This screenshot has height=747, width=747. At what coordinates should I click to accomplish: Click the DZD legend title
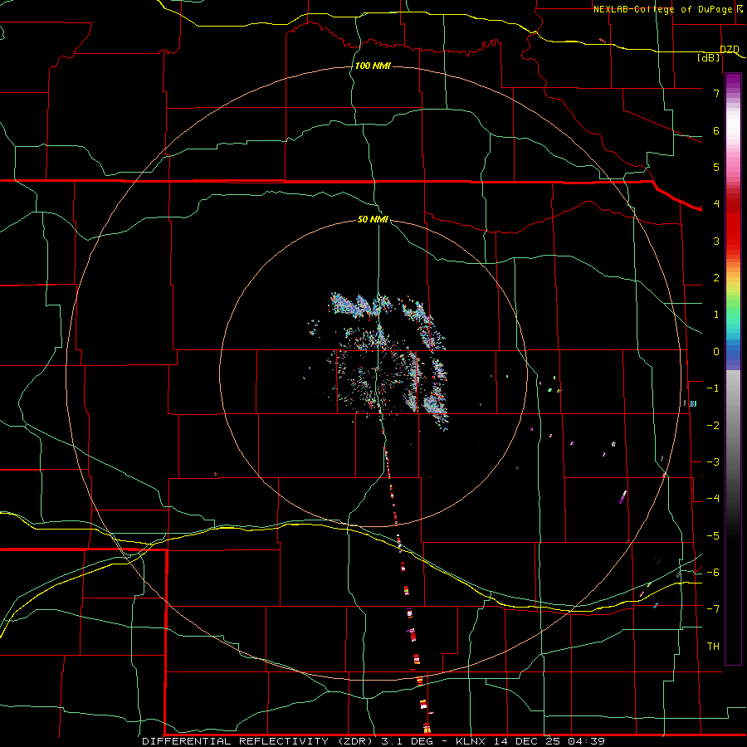coord(730,49)
